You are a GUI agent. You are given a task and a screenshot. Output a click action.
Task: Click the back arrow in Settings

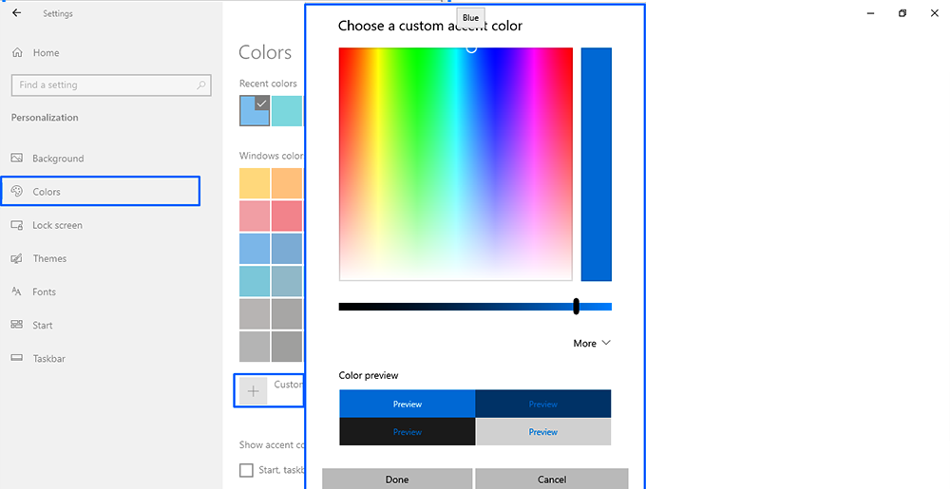click(x=16, y=13)
